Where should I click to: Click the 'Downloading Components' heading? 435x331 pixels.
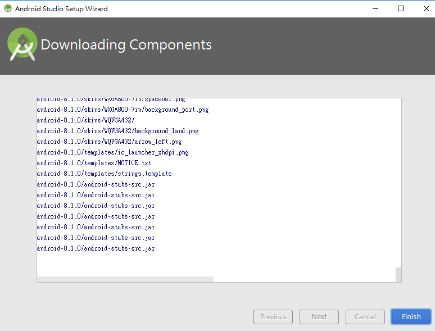[x=126, y=44]
